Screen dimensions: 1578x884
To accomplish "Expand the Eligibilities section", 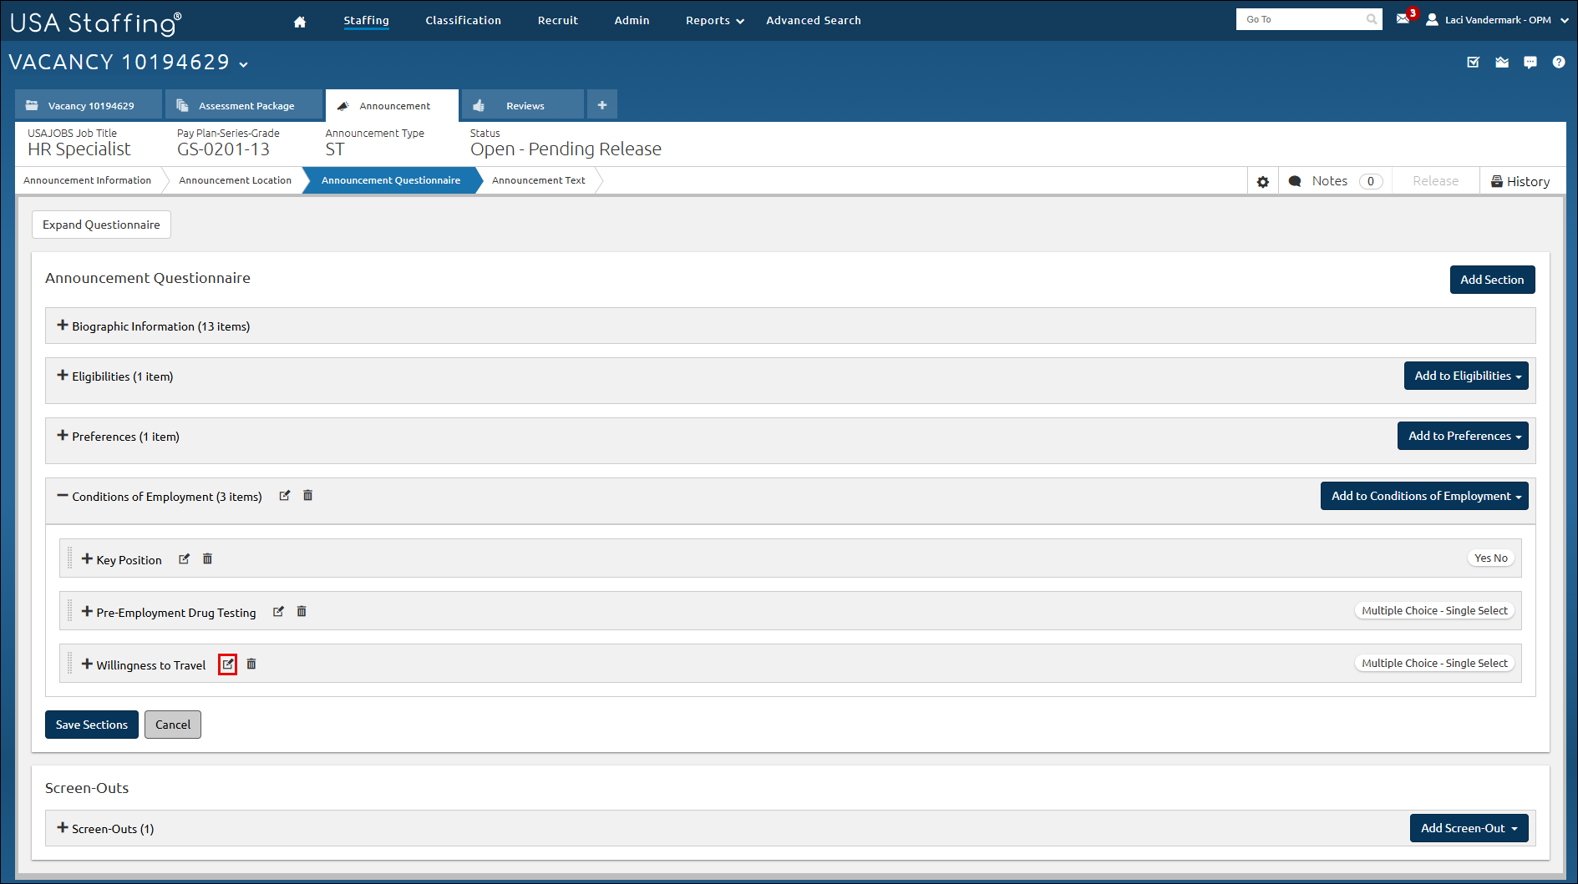I will [x=63, y=376].
